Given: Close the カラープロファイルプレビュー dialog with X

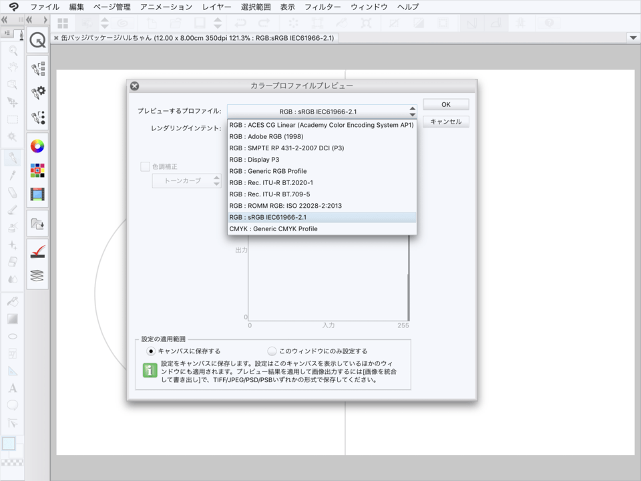Looking at the screenshot, I should 134,86.
